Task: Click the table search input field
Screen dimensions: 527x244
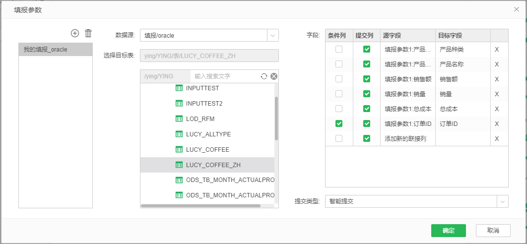Action: click(x=223, y=76)
